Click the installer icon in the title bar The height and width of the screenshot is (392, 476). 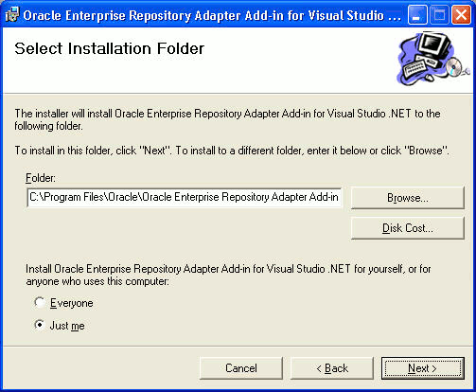[x=12, y=15]
